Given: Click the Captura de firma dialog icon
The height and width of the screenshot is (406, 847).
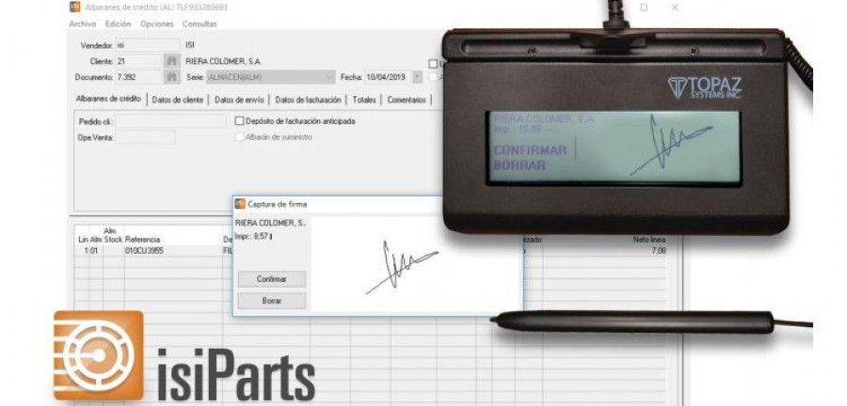Looking at the screenshot, I should coord(240,204).
